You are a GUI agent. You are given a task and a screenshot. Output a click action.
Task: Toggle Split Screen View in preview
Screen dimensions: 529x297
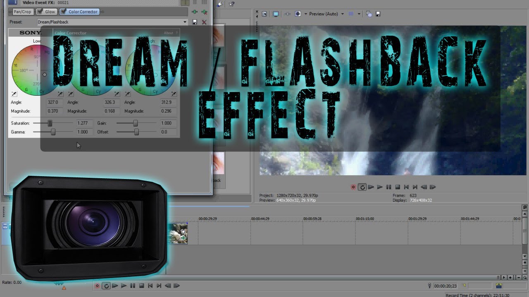pyautogui.click(x=298, y=14)
